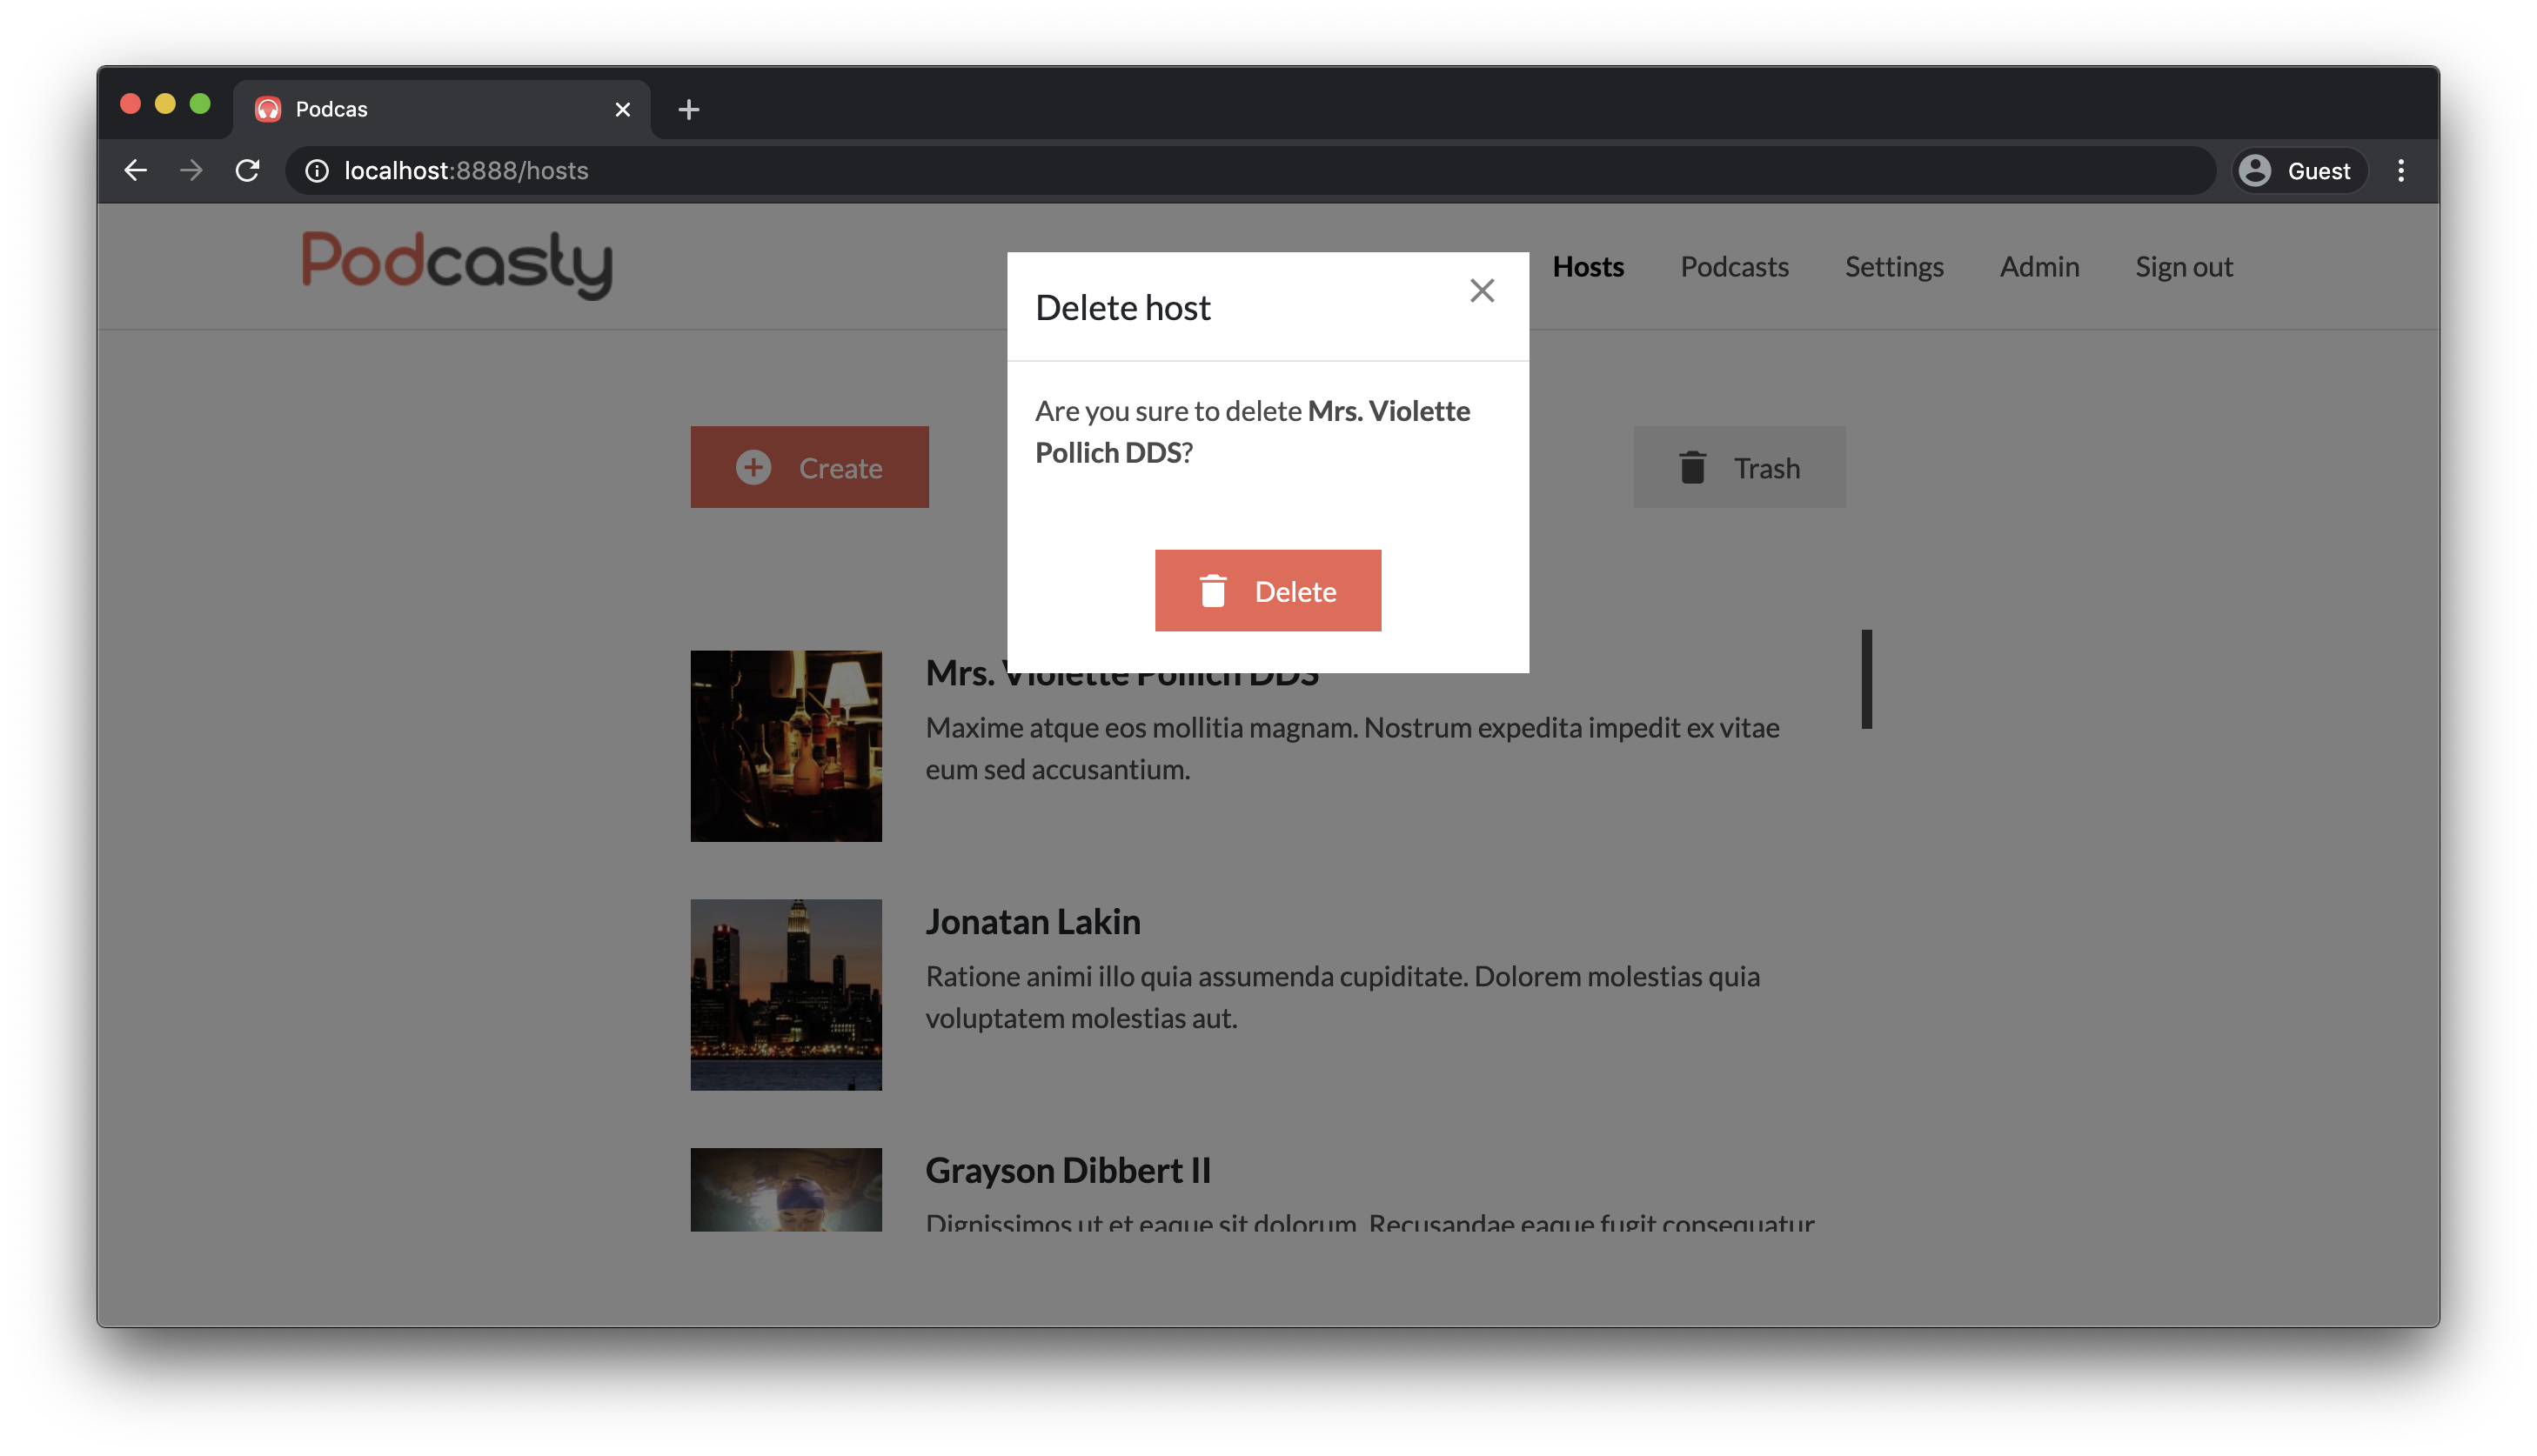2537x1456 pixels.
Task: Select the Hosts nav item
Action: pyautogui.click(x=1587, y=267)
